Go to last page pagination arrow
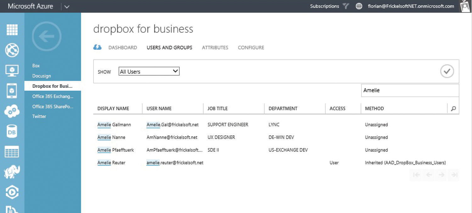 coord(454,175)
